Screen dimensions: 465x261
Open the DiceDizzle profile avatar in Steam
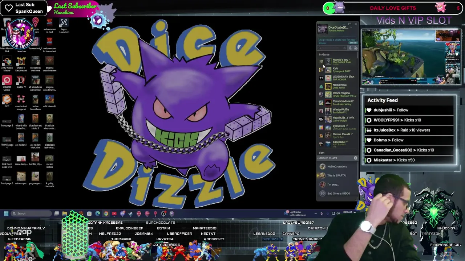322,28
